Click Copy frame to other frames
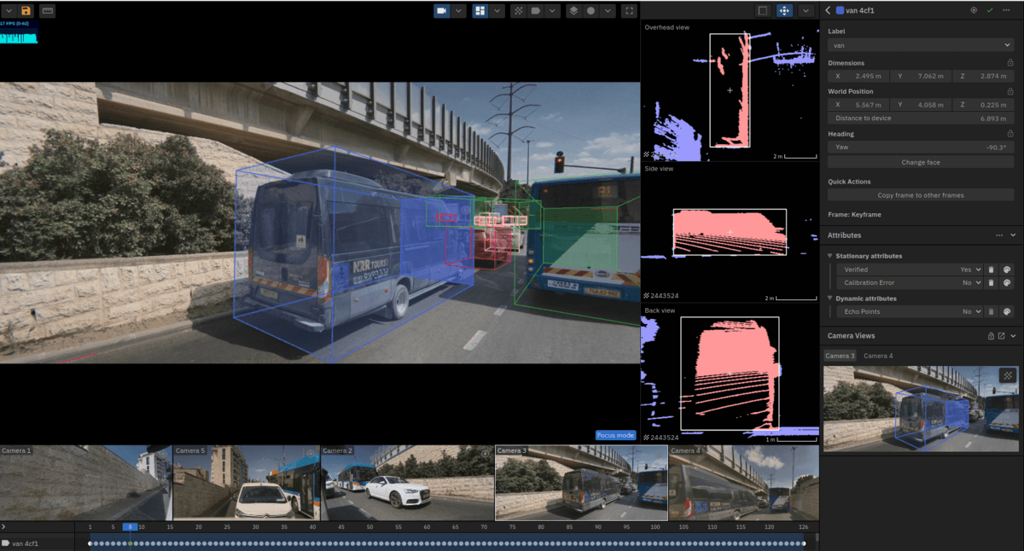 [920, 195]
